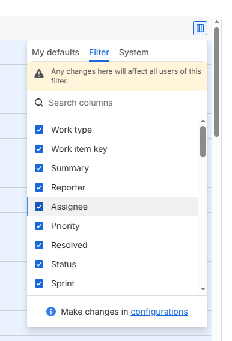Viewport: 232px width, 341px height.
Task: Click the Reporter label text
Action: (68, 187)
